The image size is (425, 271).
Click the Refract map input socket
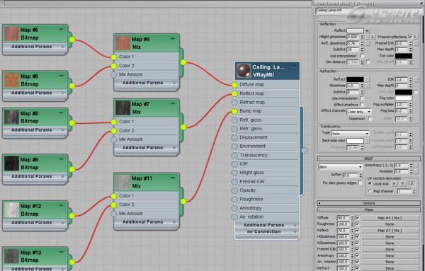point(234,103)
